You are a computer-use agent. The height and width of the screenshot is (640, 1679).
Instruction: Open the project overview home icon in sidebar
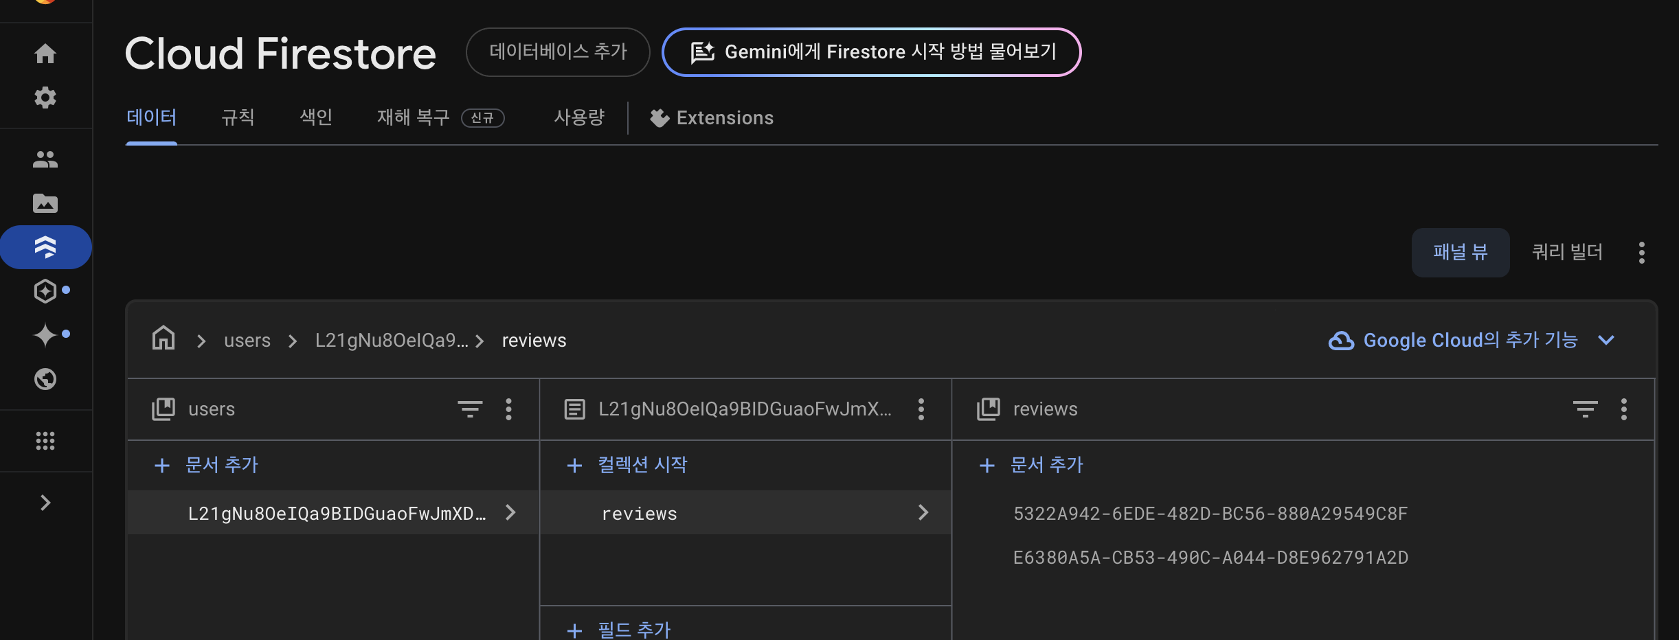point(45,54)
